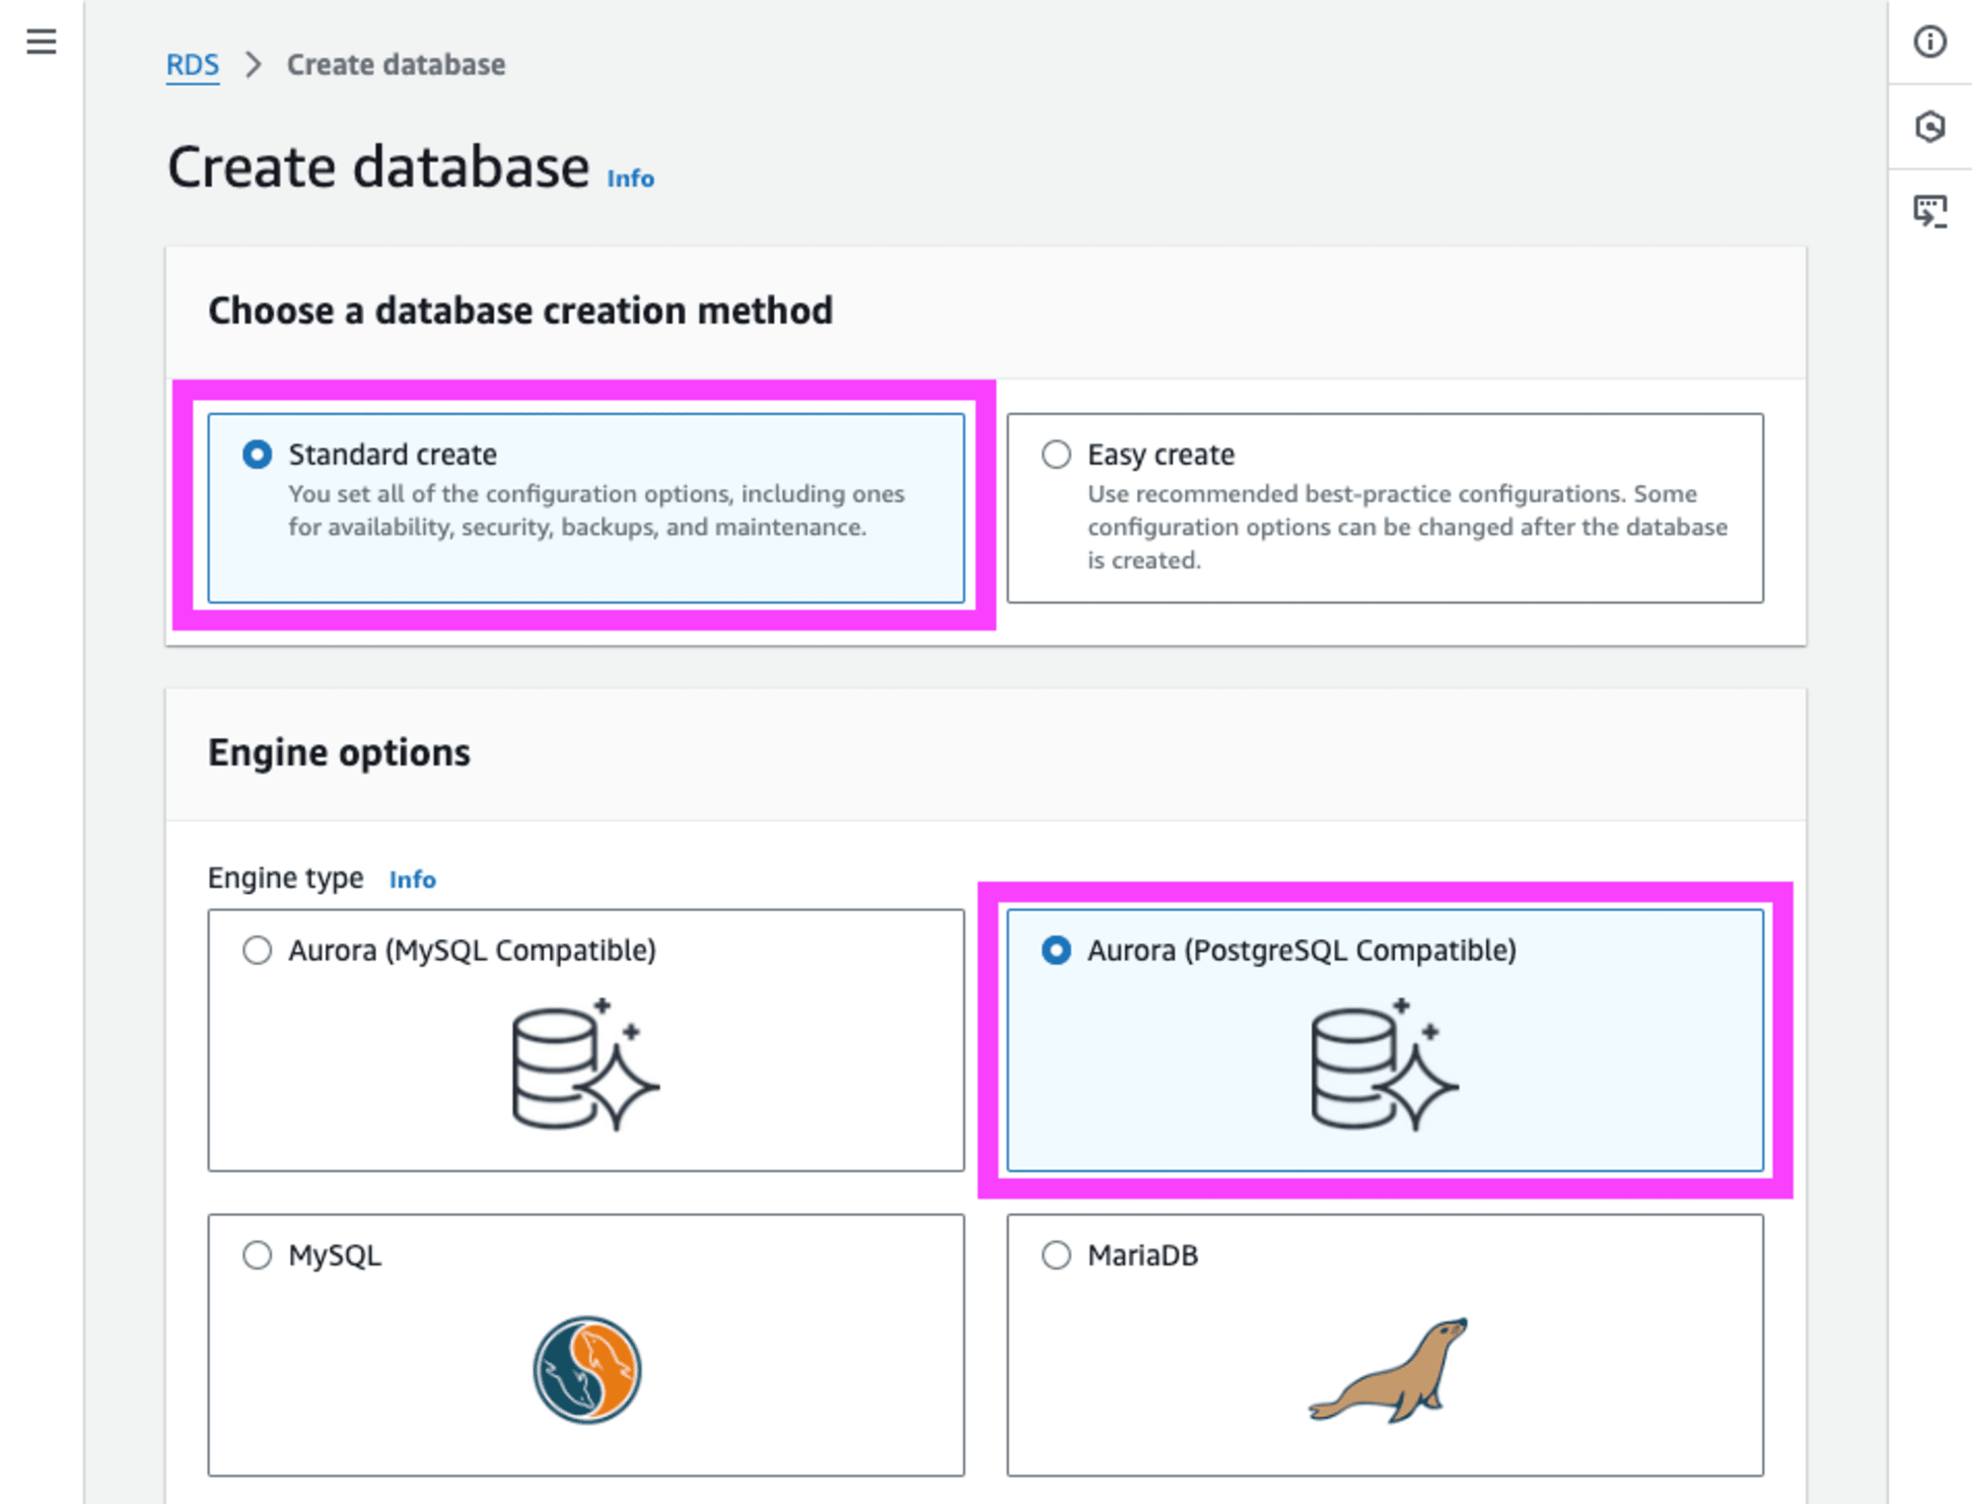Open the info help panel icon
The height and width of the screenshot is (1504, 1972).
click(x=1930, y=41)
